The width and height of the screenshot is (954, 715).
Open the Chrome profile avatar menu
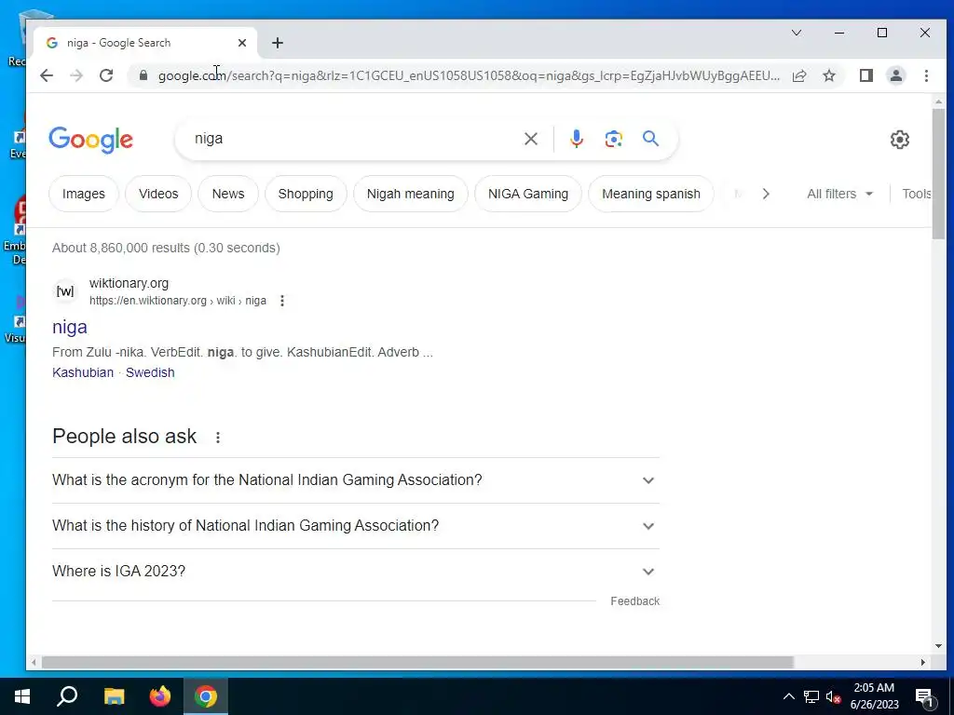click(895, 75)
